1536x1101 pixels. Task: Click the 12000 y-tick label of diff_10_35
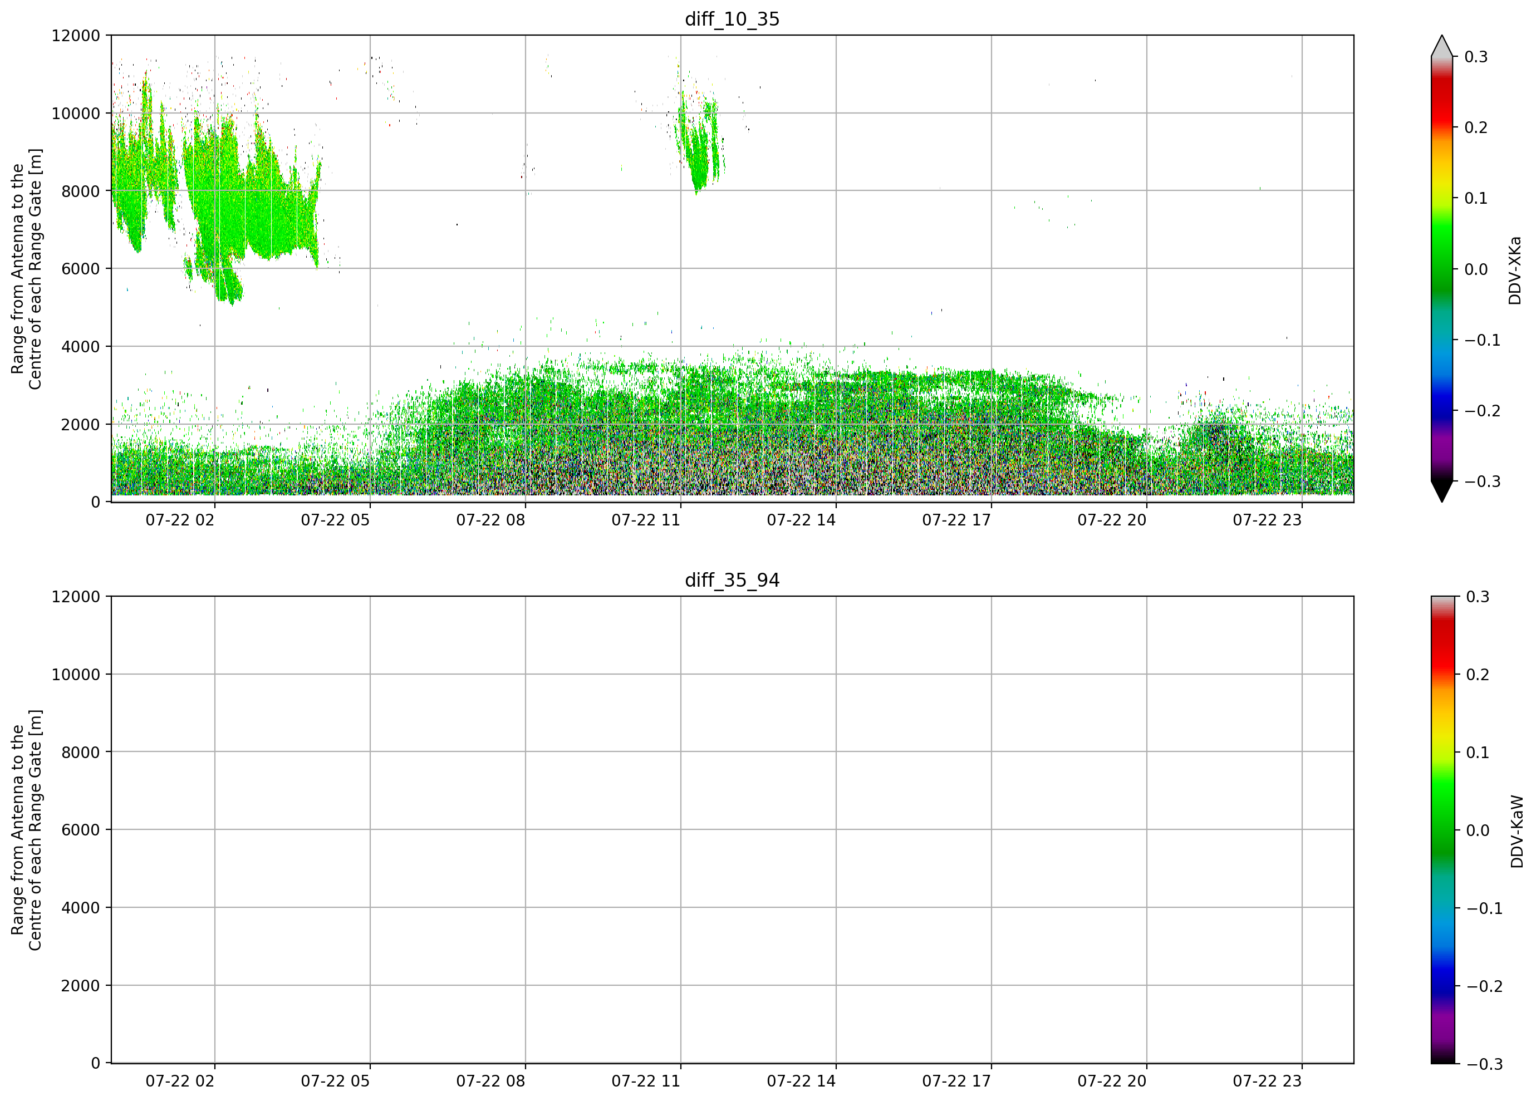(x=76, y=35)
